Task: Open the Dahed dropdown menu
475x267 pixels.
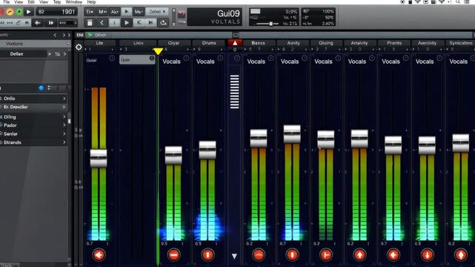Action: 157,12
